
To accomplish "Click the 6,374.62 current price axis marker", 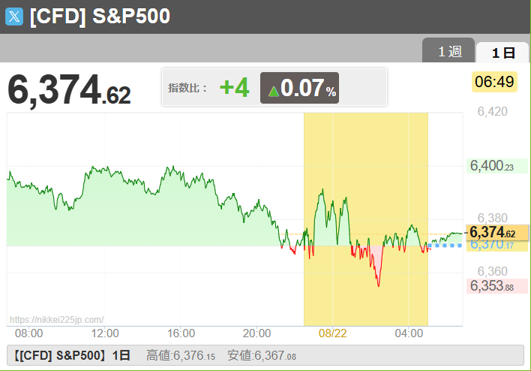I will tap(496, 233).
